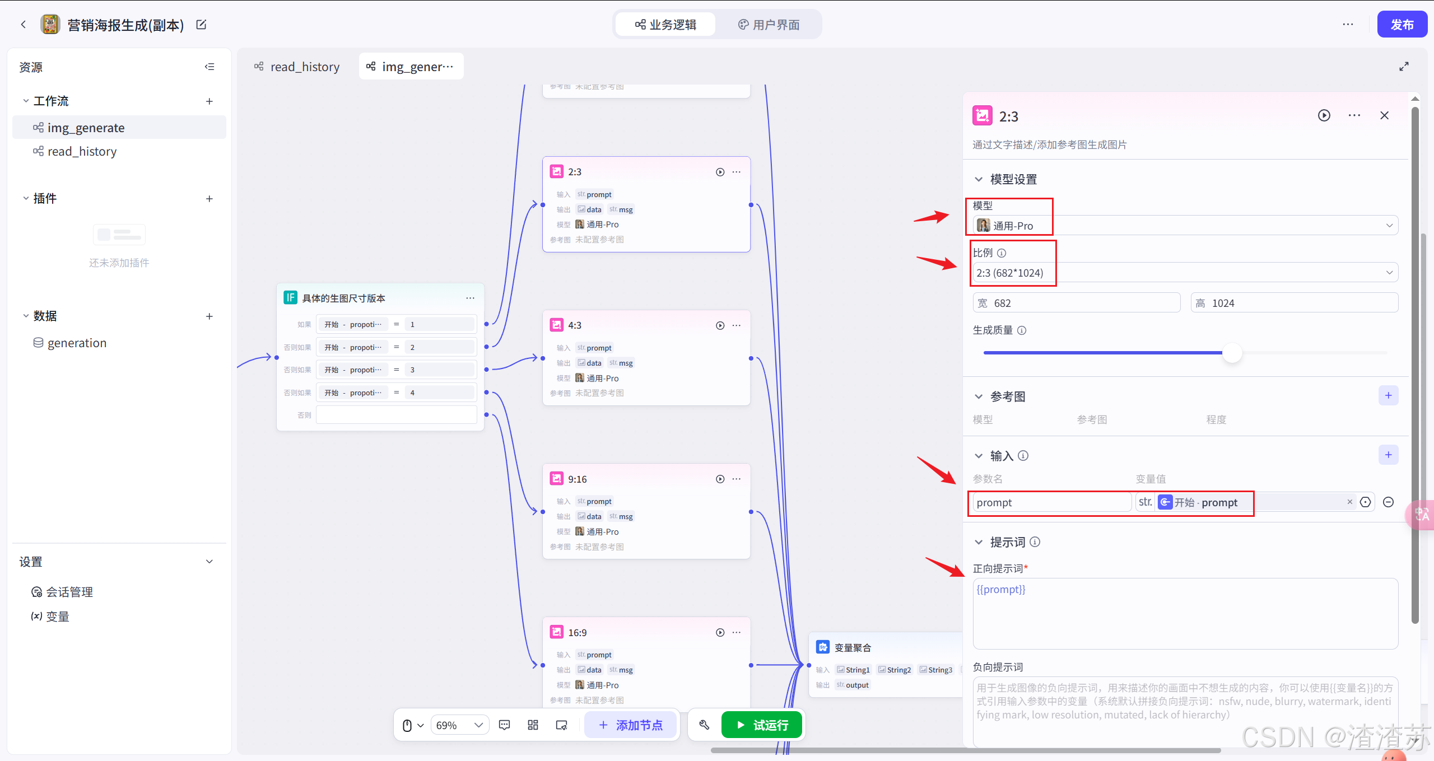Collapse the 设置 section in sidebar
Screen dimensions: 1434x761
coord(209,562)
